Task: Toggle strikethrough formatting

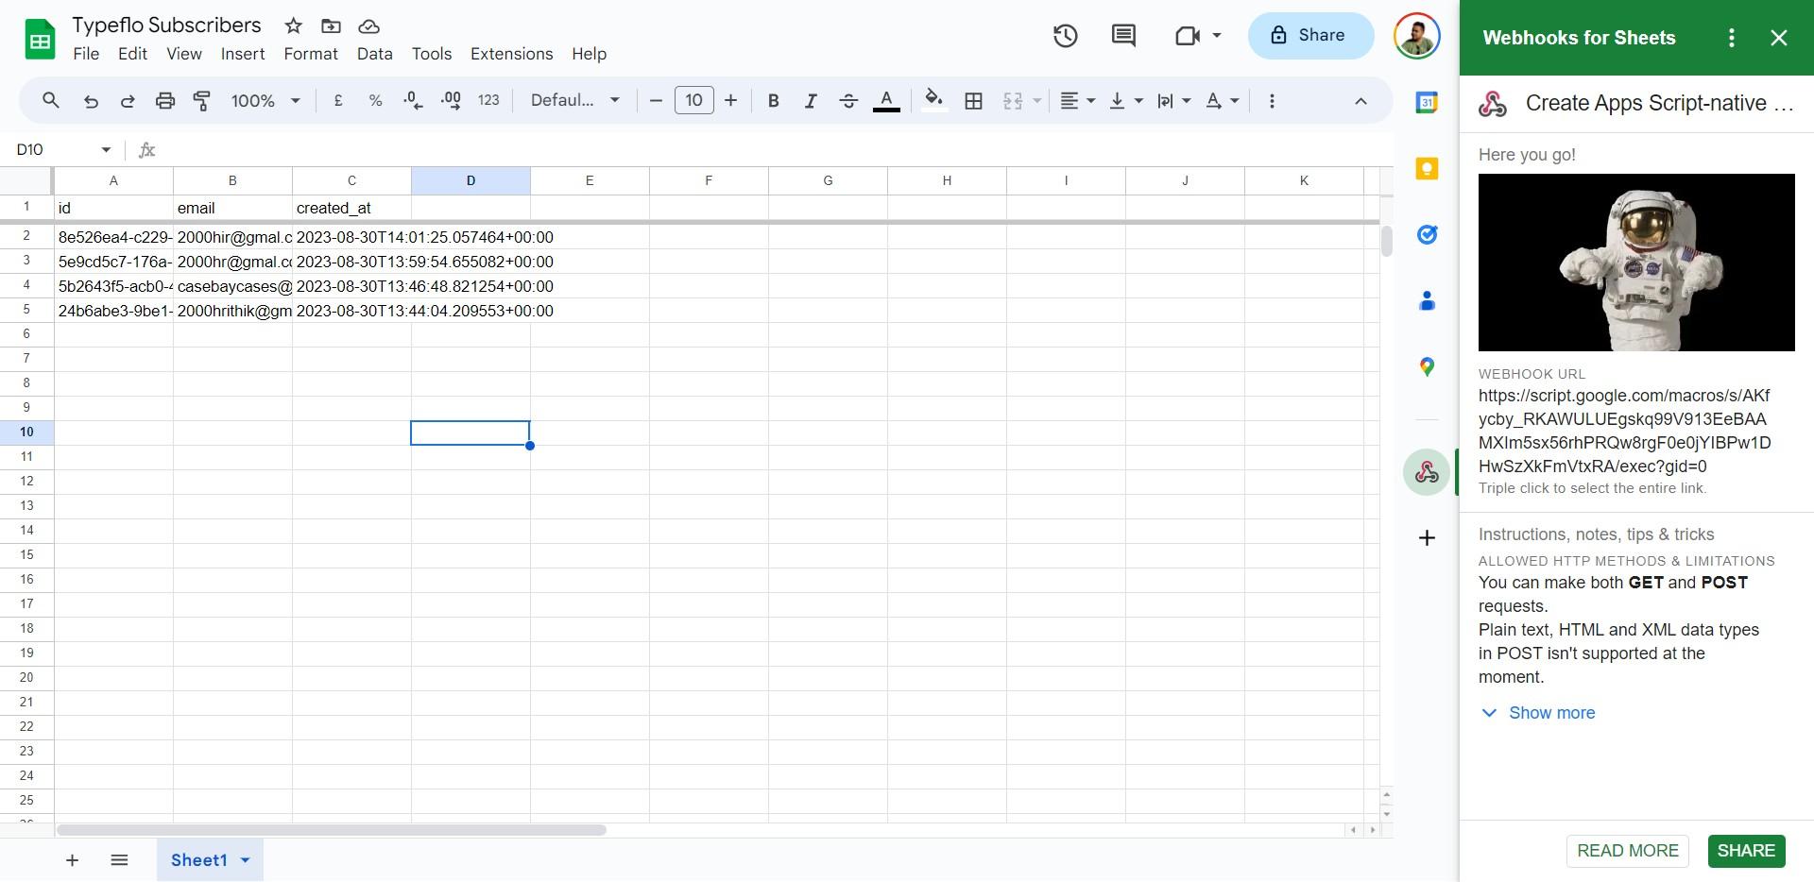Action: click(x=847, y=101)
